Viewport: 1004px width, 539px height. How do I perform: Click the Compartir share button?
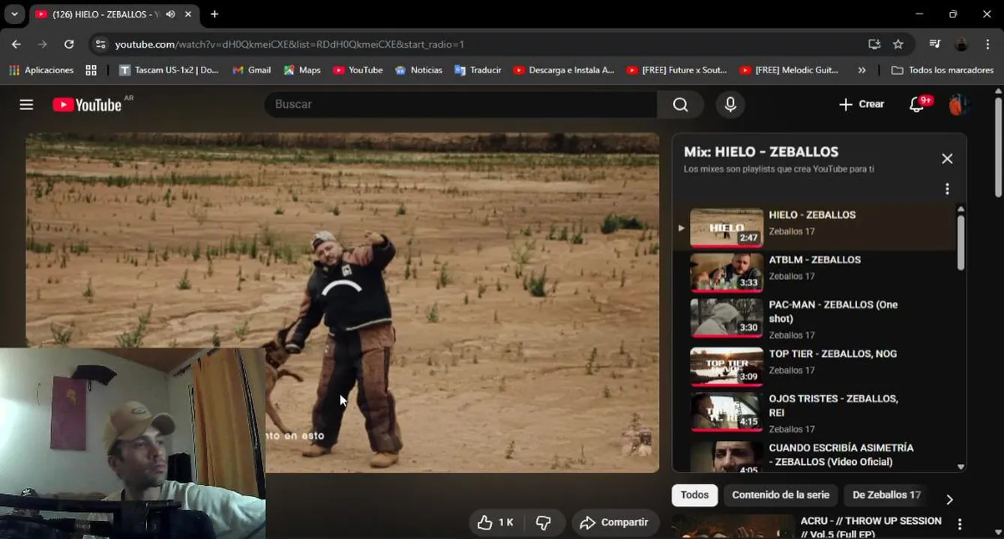[x=614, y=523]
